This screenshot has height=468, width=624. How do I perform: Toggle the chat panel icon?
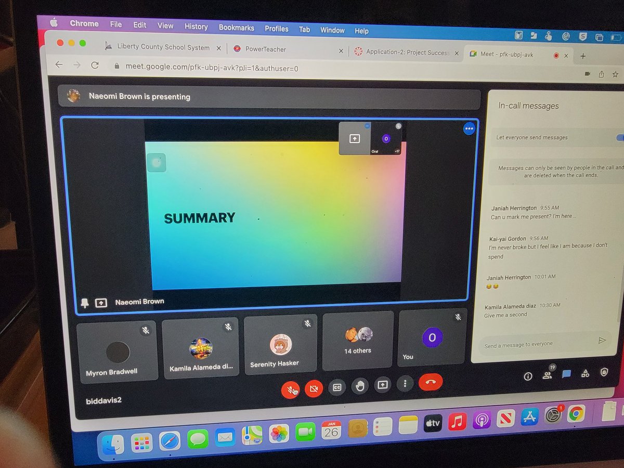tap(567, 374)
